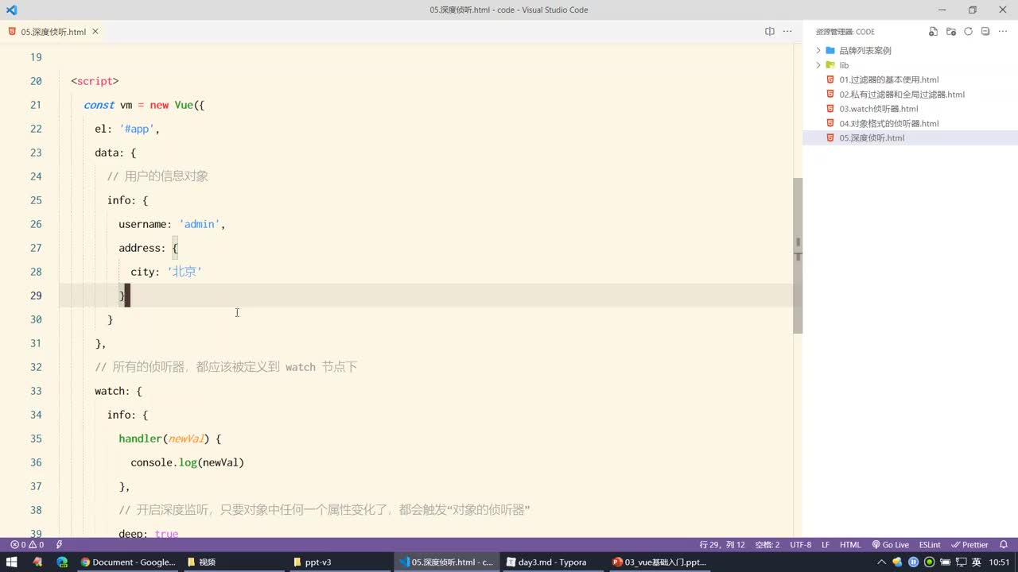This screenshot has width=1018, height=572.
Task: Click blue pause tray icon
Action: point(913,562)
